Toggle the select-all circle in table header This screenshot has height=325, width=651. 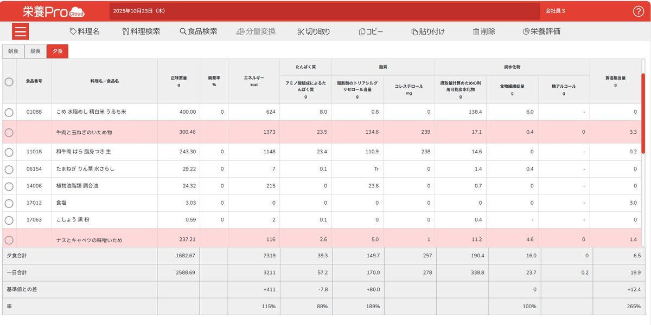[x=9, y=82]
